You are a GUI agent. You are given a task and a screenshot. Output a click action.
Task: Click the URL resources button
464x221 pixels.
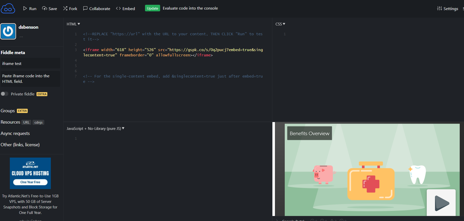tap(26, 122)
